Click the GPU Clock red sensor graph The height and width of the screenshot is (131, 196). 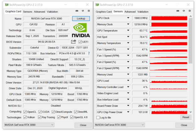(x=168, y=18)
